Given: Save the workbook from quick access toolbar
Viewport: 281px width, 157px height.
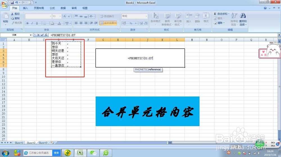Looking at the screenshot, I should pyautogui.click(x=12, y=3).
